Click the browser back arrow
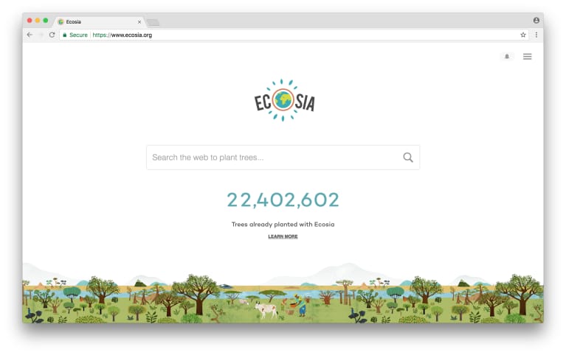 point(30,35)
